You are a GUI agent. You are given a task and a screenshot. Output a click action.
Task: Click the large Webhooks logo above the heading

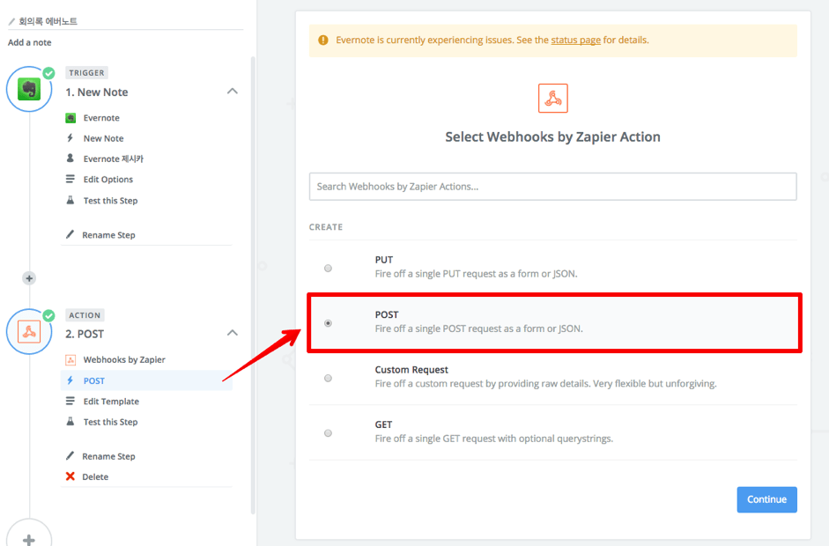pyautogui.click(x=553, y=99)
